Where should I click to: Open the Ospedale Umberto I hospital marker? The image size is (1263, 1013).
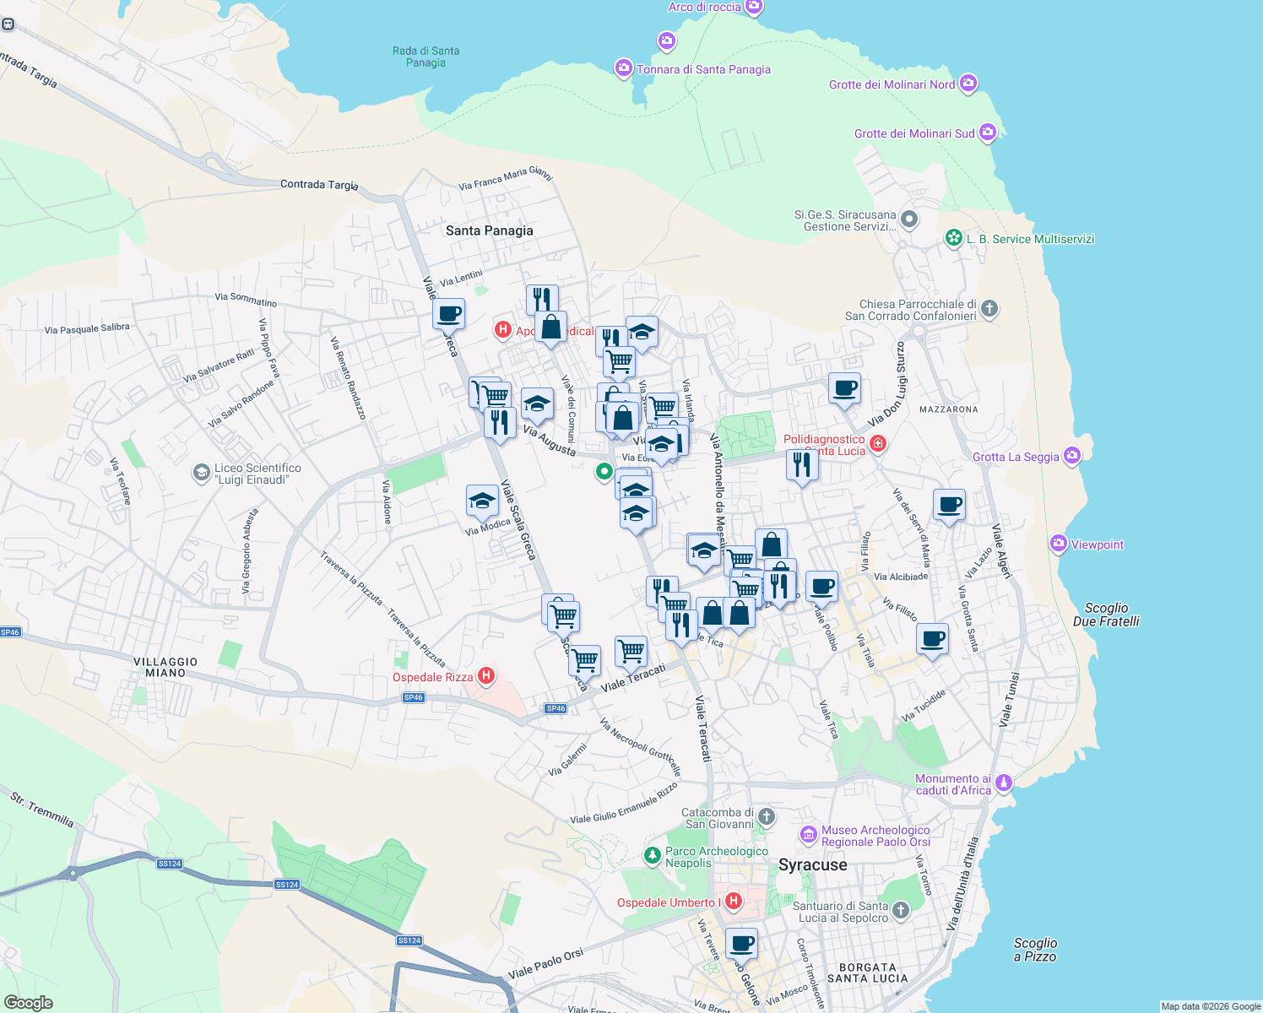tap(733, 900)
